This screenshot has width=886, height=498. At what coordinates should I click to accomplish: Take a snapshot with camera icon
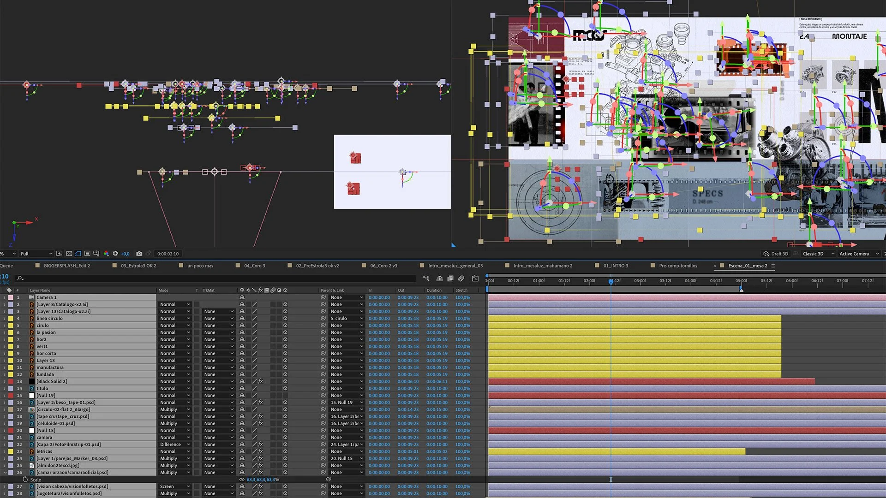point(139,254)
